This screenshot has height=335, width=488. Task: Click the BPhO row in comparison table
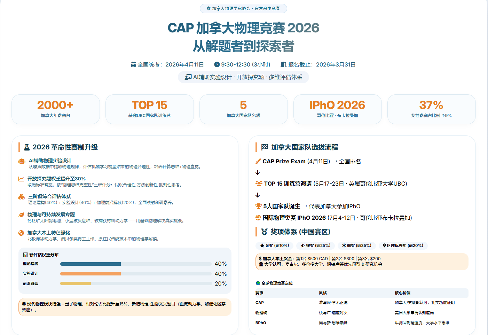click(362, 323)
